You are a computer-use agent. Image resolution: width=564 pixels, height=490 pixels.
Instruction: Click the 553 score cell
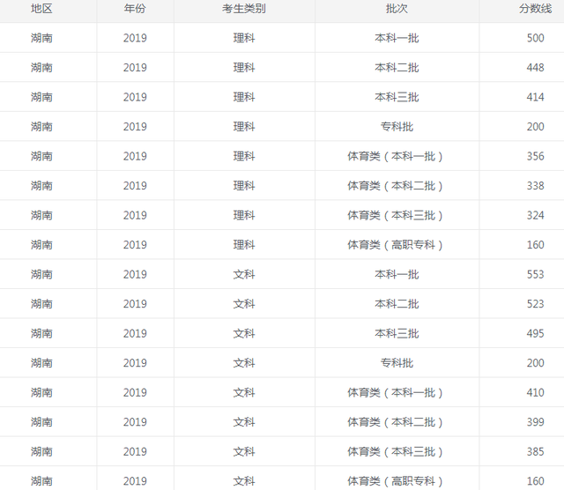[x=535, y=274]
